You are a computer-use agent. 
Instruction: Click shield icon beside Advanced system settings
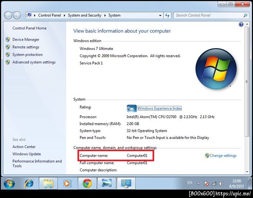(x=8, y=62)
